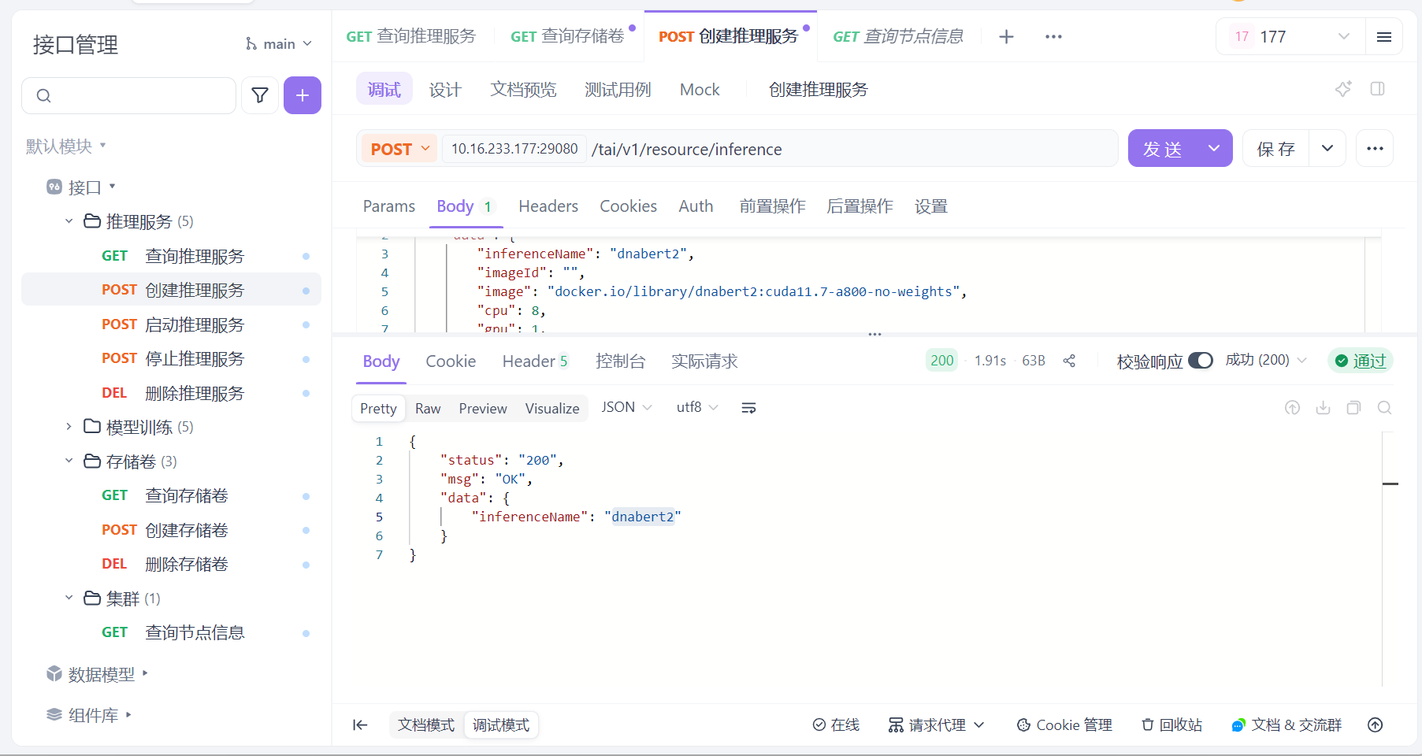The height and width of the screenshot is (756, 1422).
Task: Toggle the side panel layout icon
Action: click(1378, 89)
